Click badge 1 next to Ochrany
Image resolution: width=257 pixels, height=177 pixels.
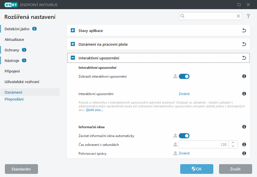pyautogui.click(x=24, y=50)
